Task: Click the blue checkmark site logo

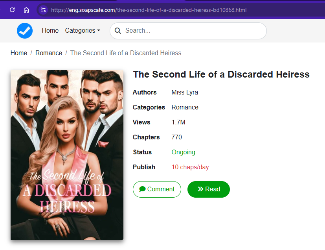Action: [25, 31]
